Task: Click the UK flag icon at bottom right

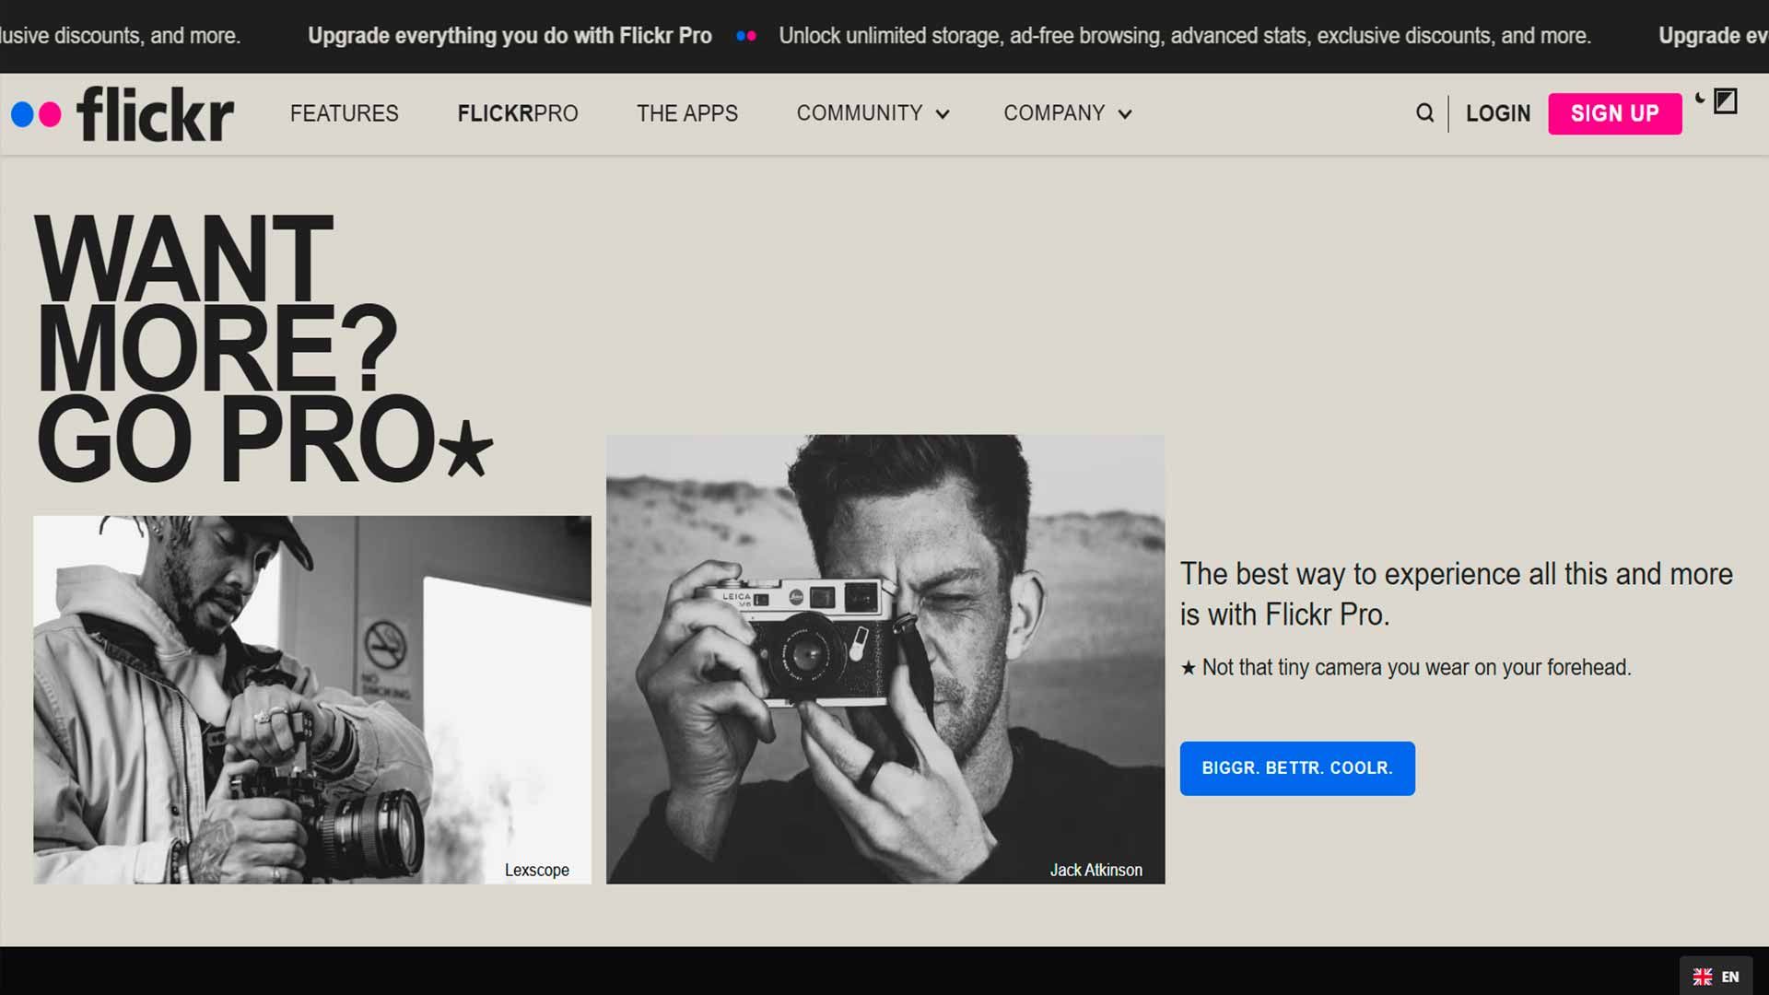Action: [x=1703, y=976]
